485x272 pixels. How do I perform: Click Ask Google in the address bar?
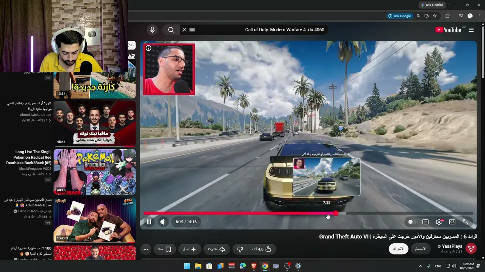(400, 16)
